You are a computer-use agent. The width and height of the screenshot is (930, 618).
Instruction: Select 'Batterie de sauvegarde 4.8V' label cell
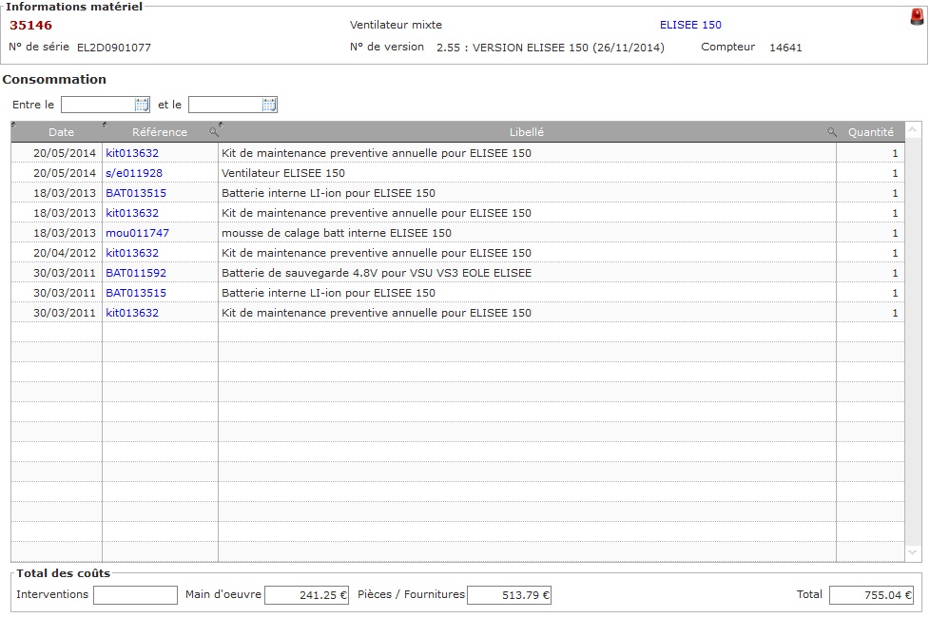coord(527,273)
